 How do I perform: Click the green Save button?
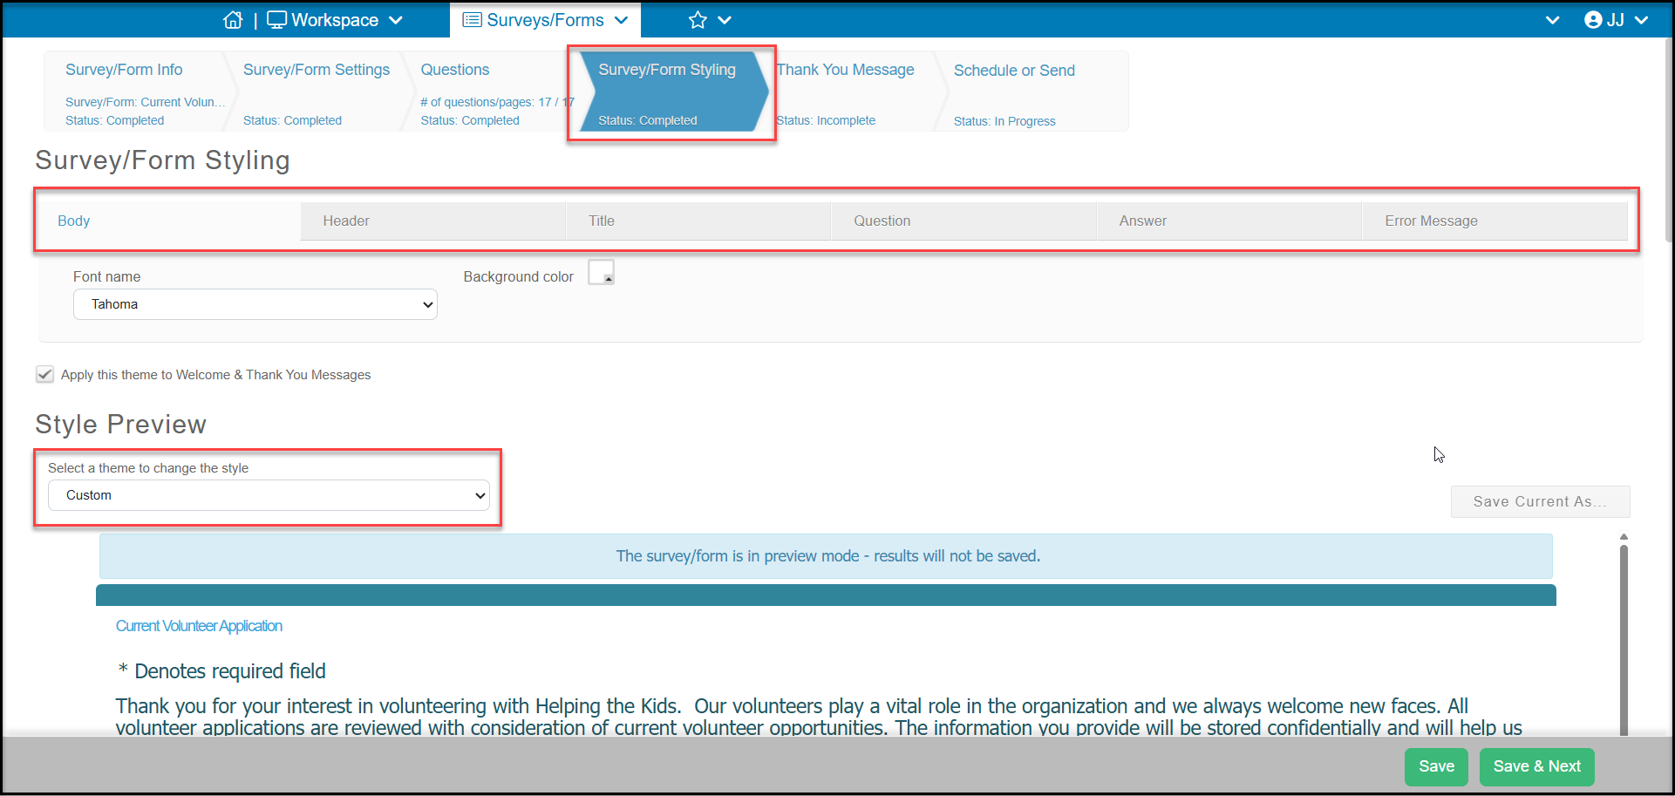pos(1436,766)
